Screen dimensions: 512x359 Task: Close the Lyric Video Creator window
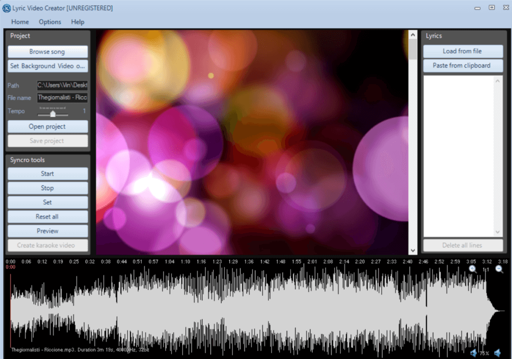coord(506,8)
